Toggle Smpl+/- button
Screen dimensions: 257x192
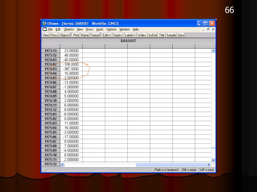click(x=118, y=35)
